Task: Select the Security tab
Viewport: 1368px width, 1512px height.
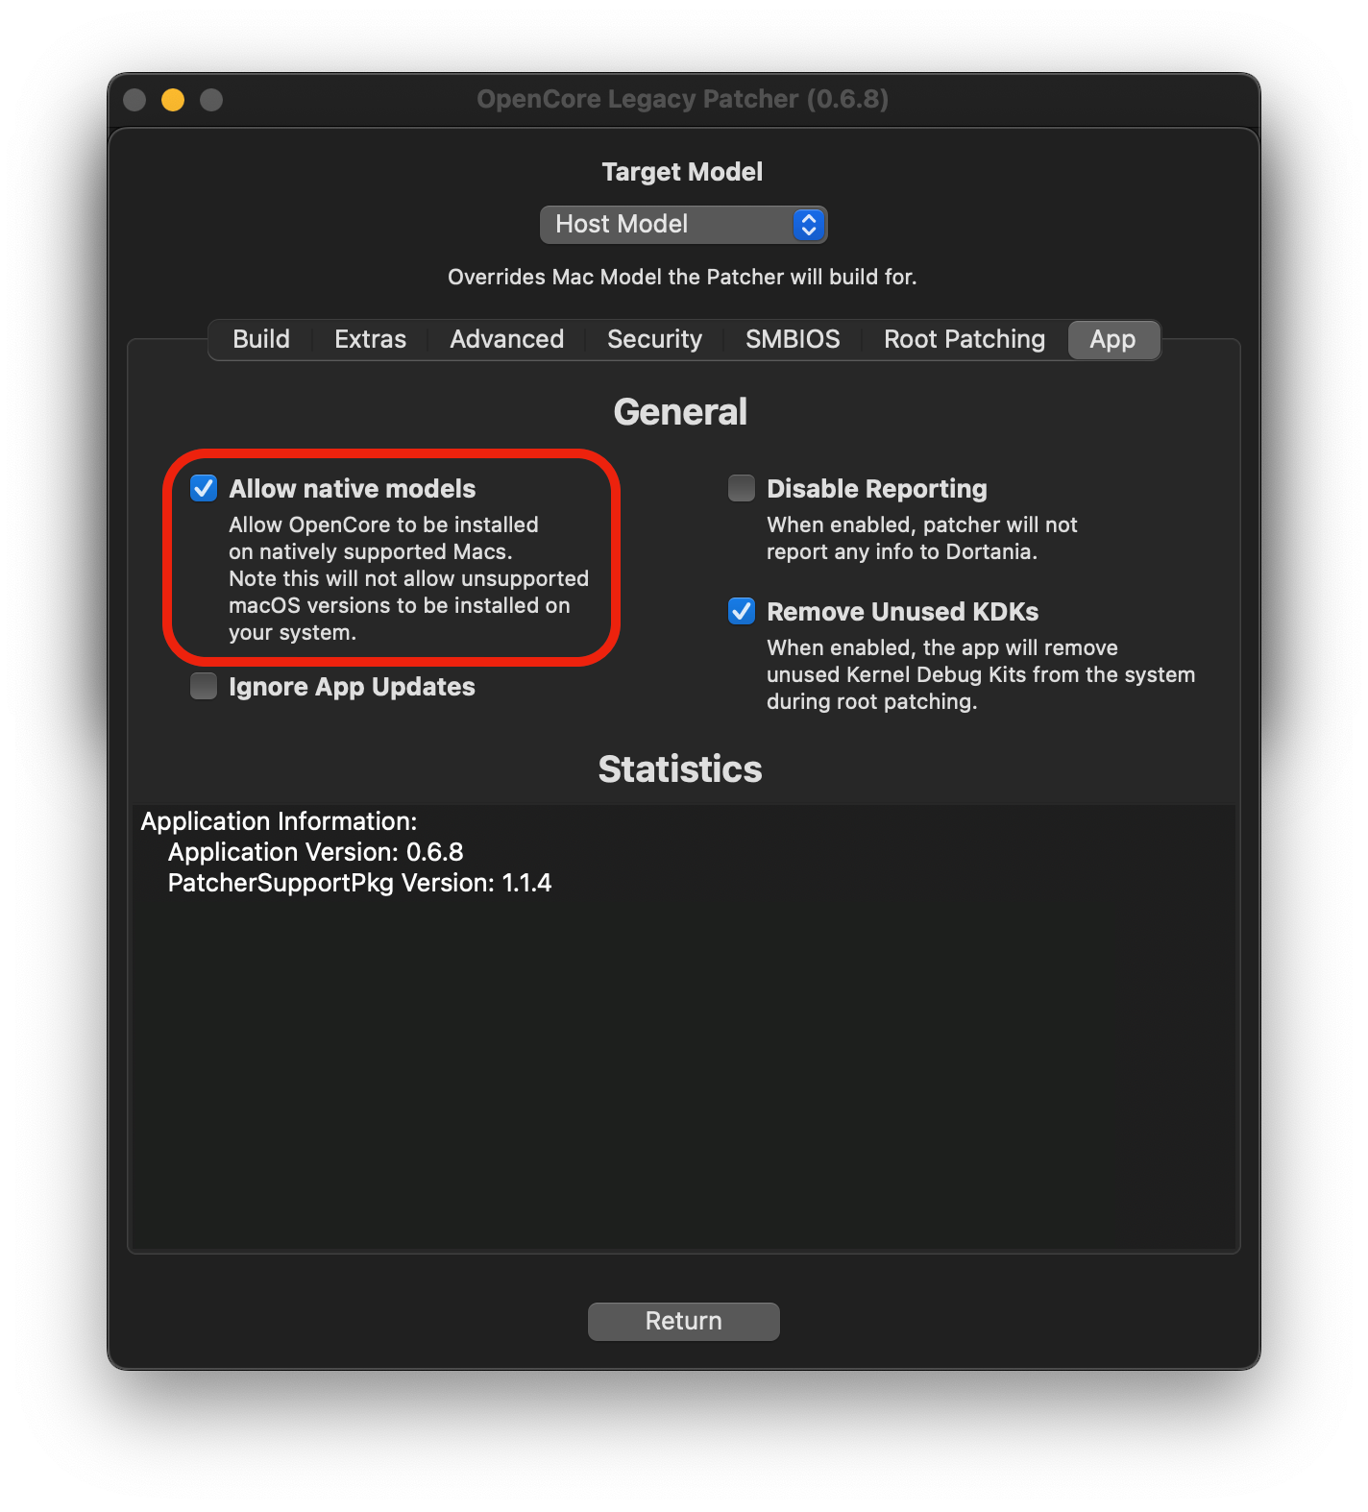Action: pos(654,340)
